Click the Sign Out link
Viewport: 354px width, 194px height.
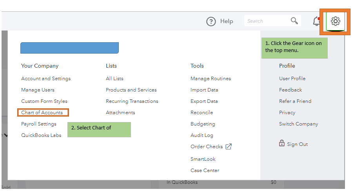[x=297, y=144]
